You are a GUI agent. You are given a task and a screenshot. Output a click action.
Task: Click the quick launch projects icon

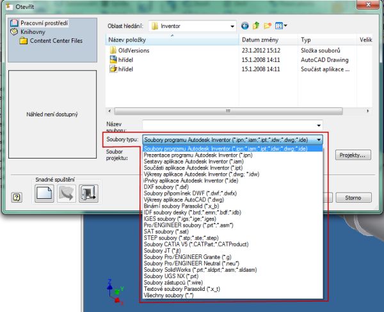(x=88, y=194)
